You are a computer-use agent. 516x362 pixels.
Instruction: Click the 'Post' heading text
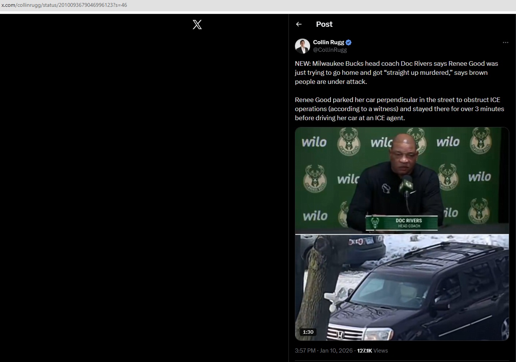click(x=324, y=24)
